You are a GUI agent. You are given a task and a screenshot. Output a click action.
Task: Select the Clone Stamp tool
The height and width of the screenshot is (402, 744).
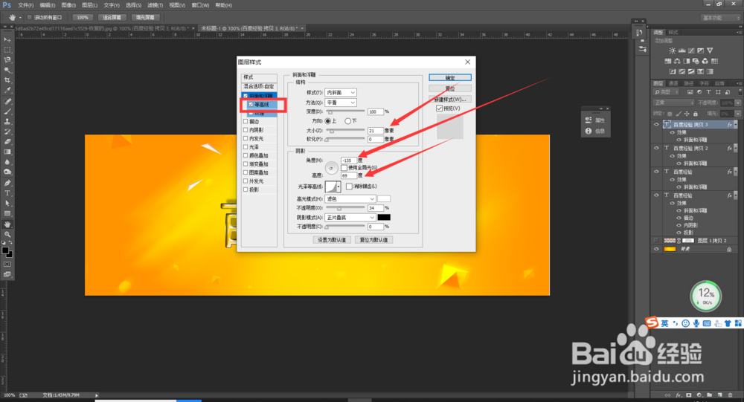click(7, 121)
